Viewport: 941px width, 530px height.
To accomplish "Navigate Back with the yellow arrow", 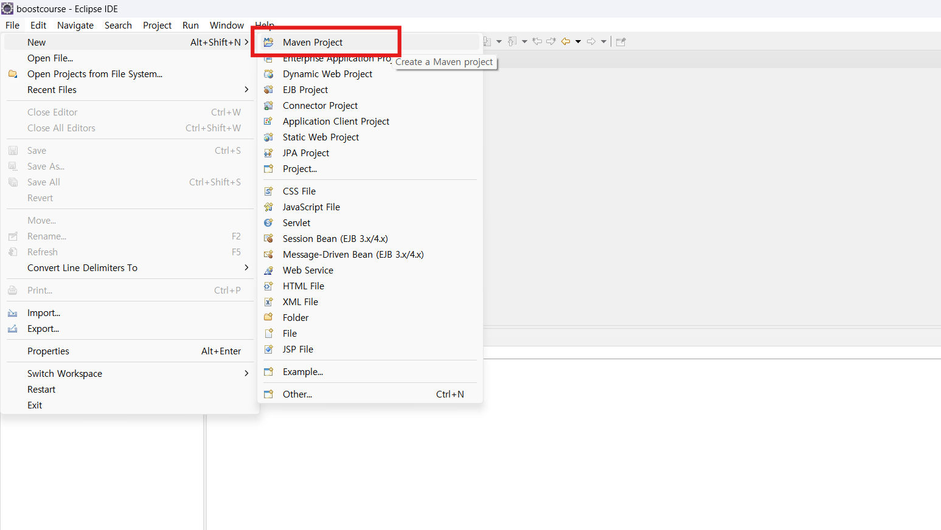I will coord(566,41).
